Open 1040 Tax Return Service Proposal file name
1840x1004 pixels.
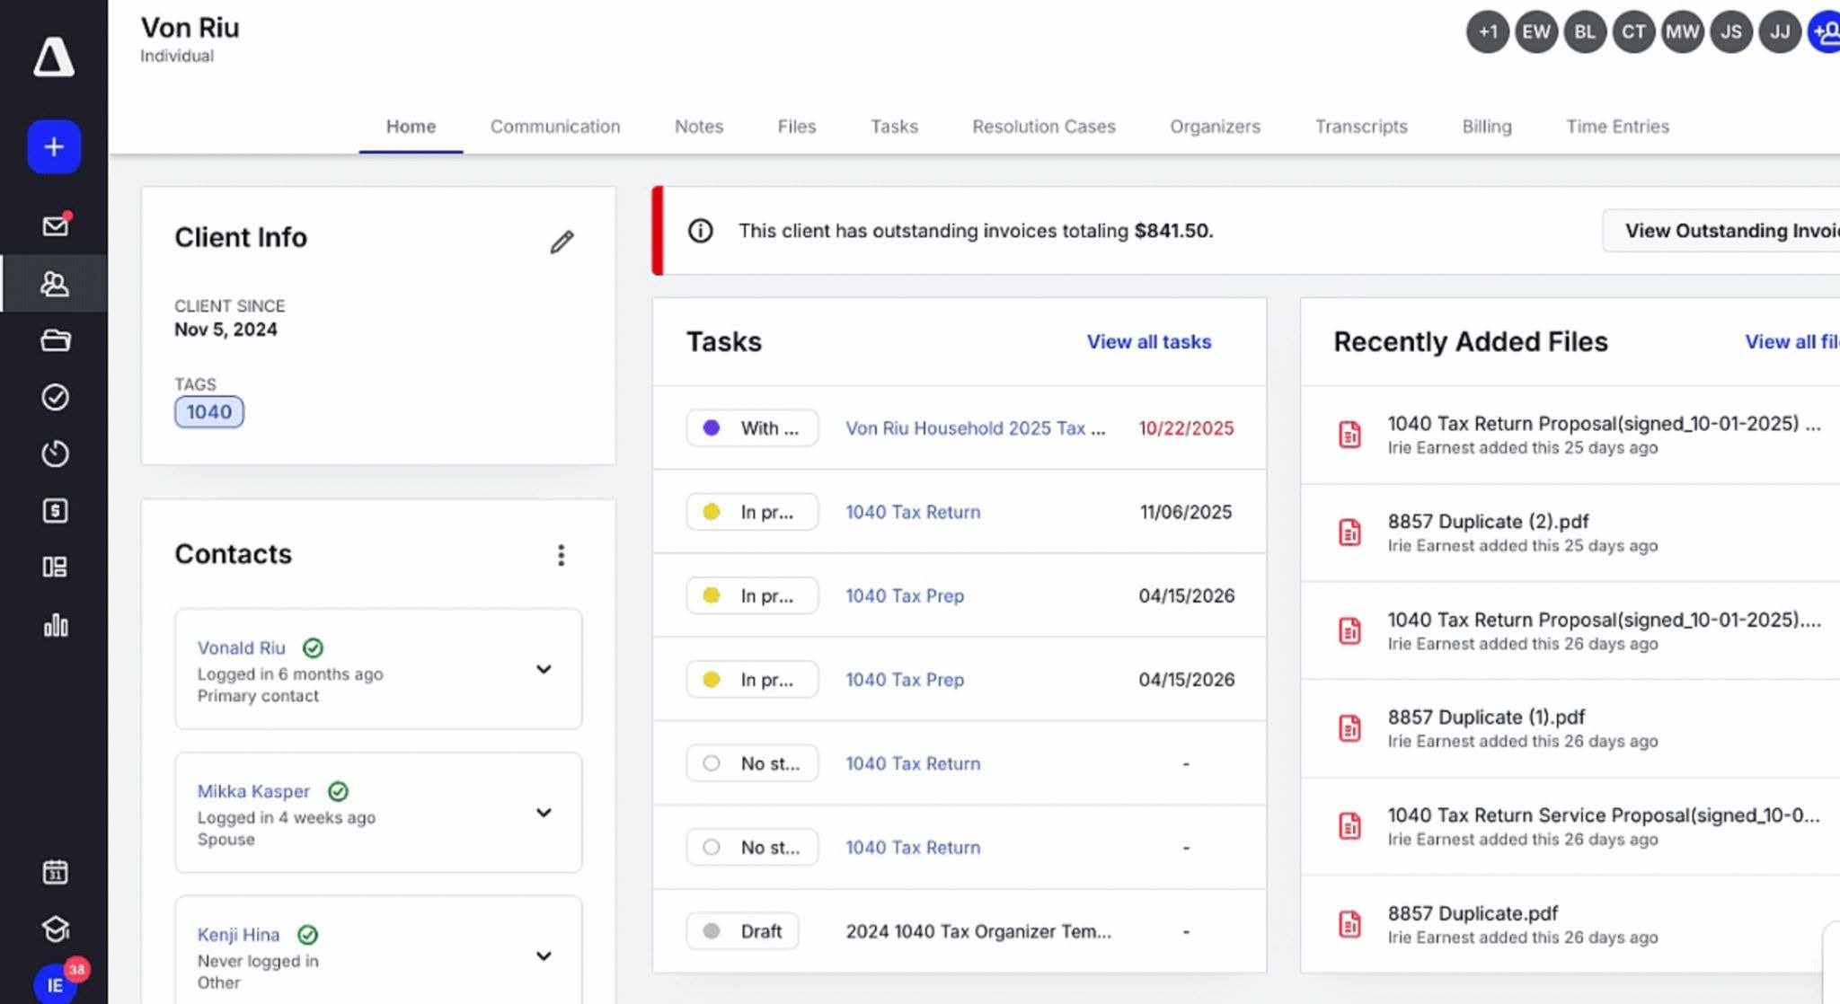(x=1604, y=815)
